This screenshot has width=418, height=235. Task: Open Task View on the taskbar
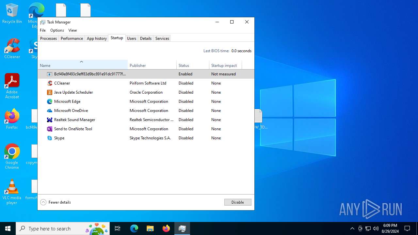point(118,228)
